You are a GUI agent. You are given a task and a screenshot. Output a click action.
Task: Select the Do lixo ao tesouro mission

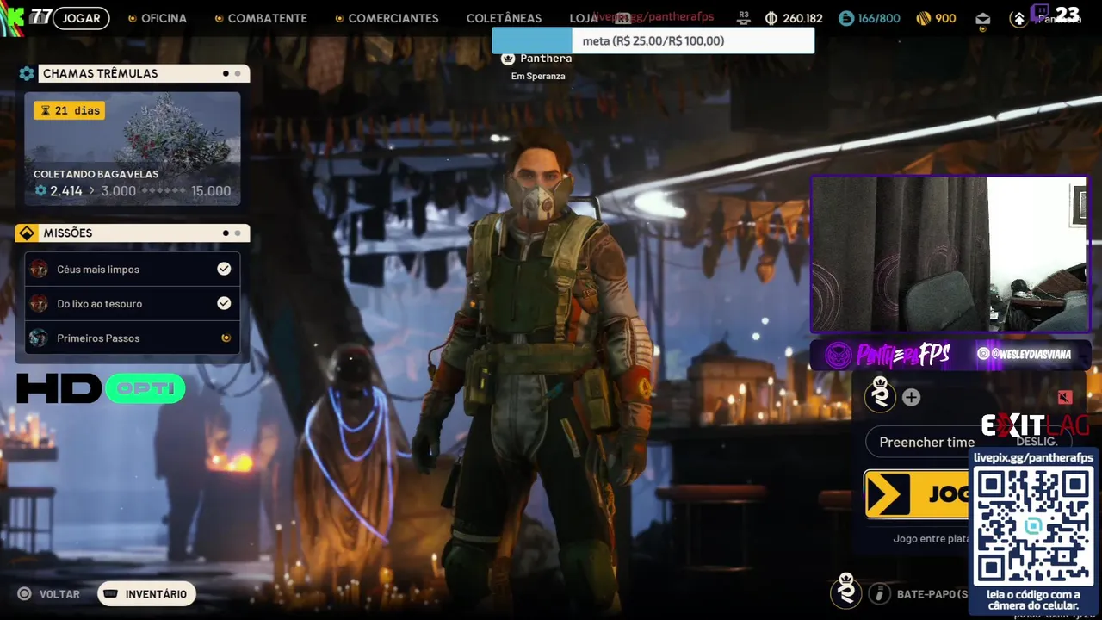click(133, 303)
